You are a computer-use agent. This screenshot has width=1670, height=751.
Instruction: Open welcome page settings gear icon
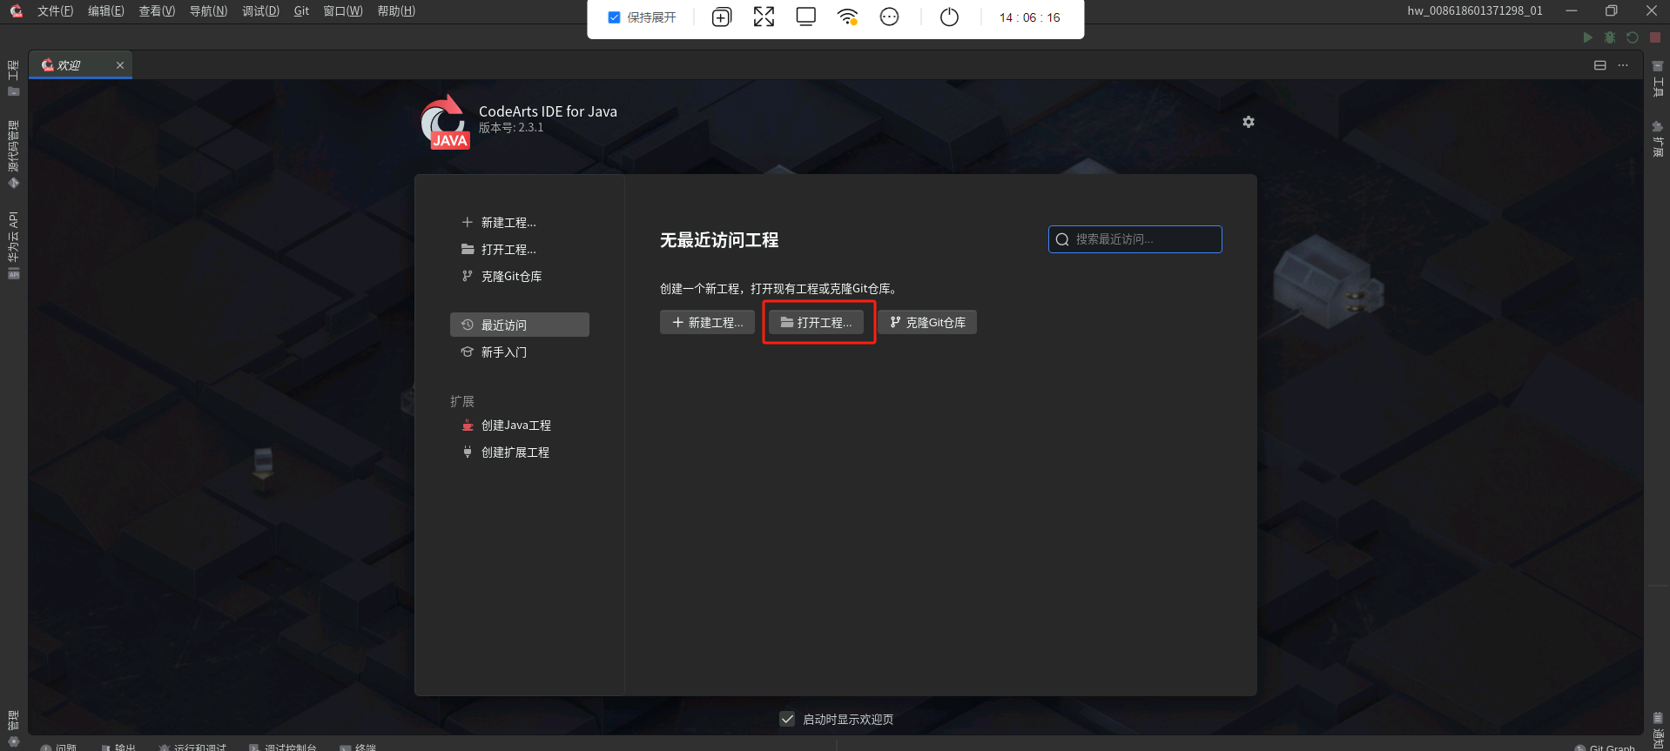1249,122
